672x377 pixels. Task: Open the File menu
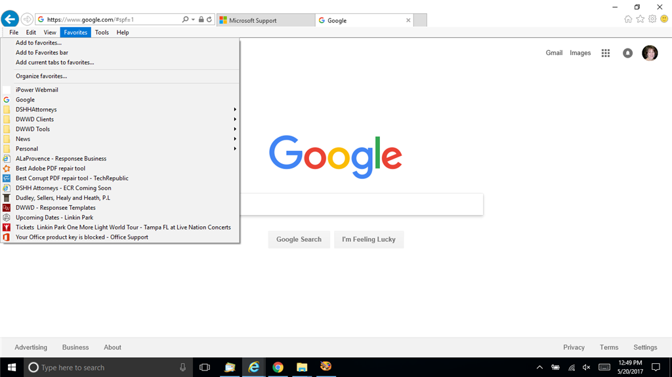[14, 33]
